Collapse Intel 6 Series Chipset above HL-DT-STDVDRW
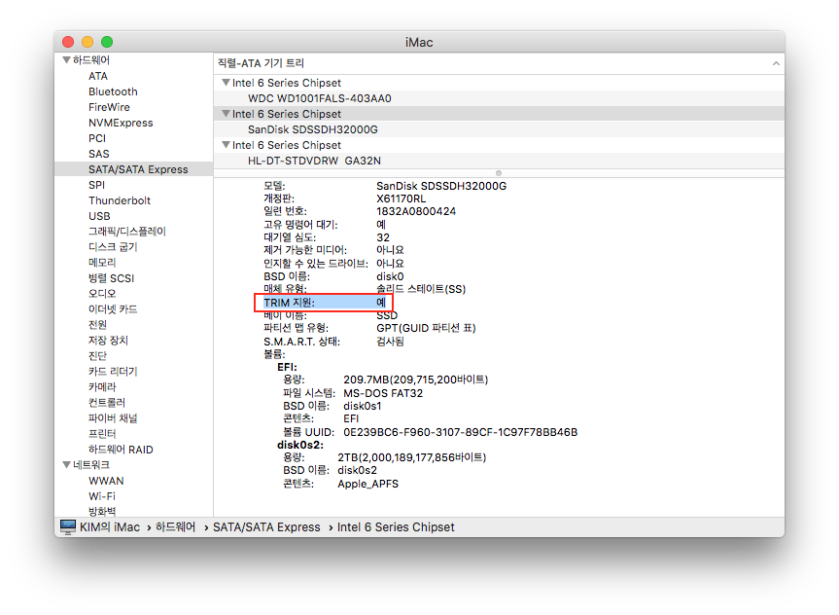The width and height of the screenshot is (839, 615). pyautogui.click(x=226, y=145)
